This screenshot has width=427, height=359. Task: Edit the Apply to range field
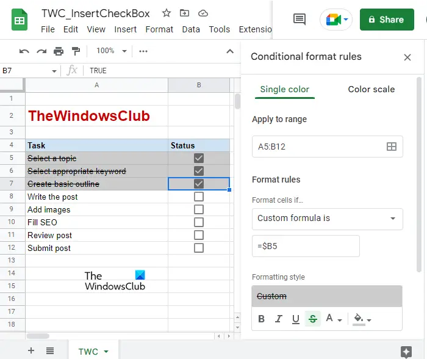pos(328,147)
